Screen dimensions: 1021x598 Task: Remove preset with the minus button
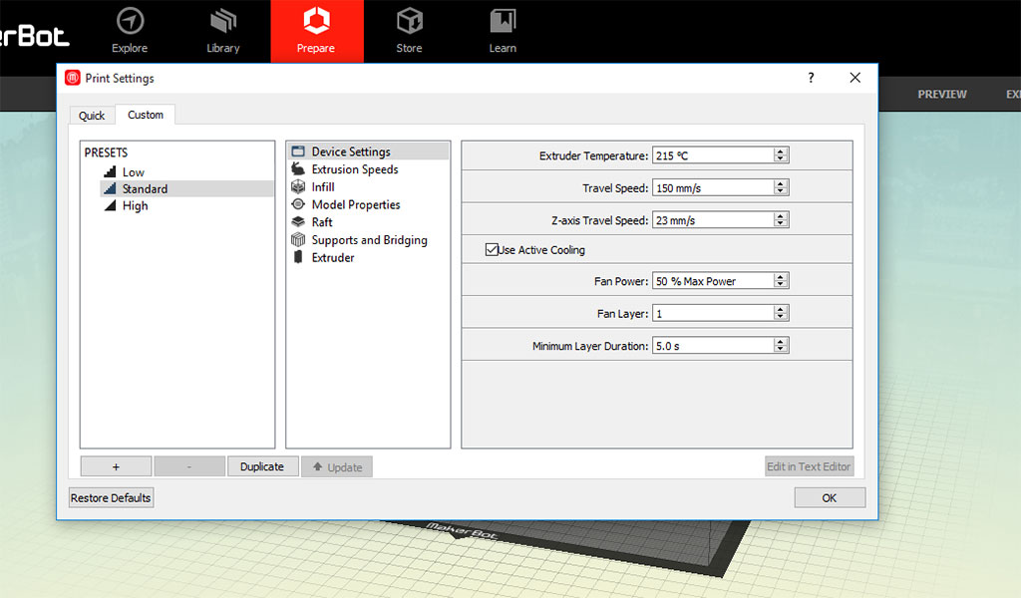[x=189, y=466]
